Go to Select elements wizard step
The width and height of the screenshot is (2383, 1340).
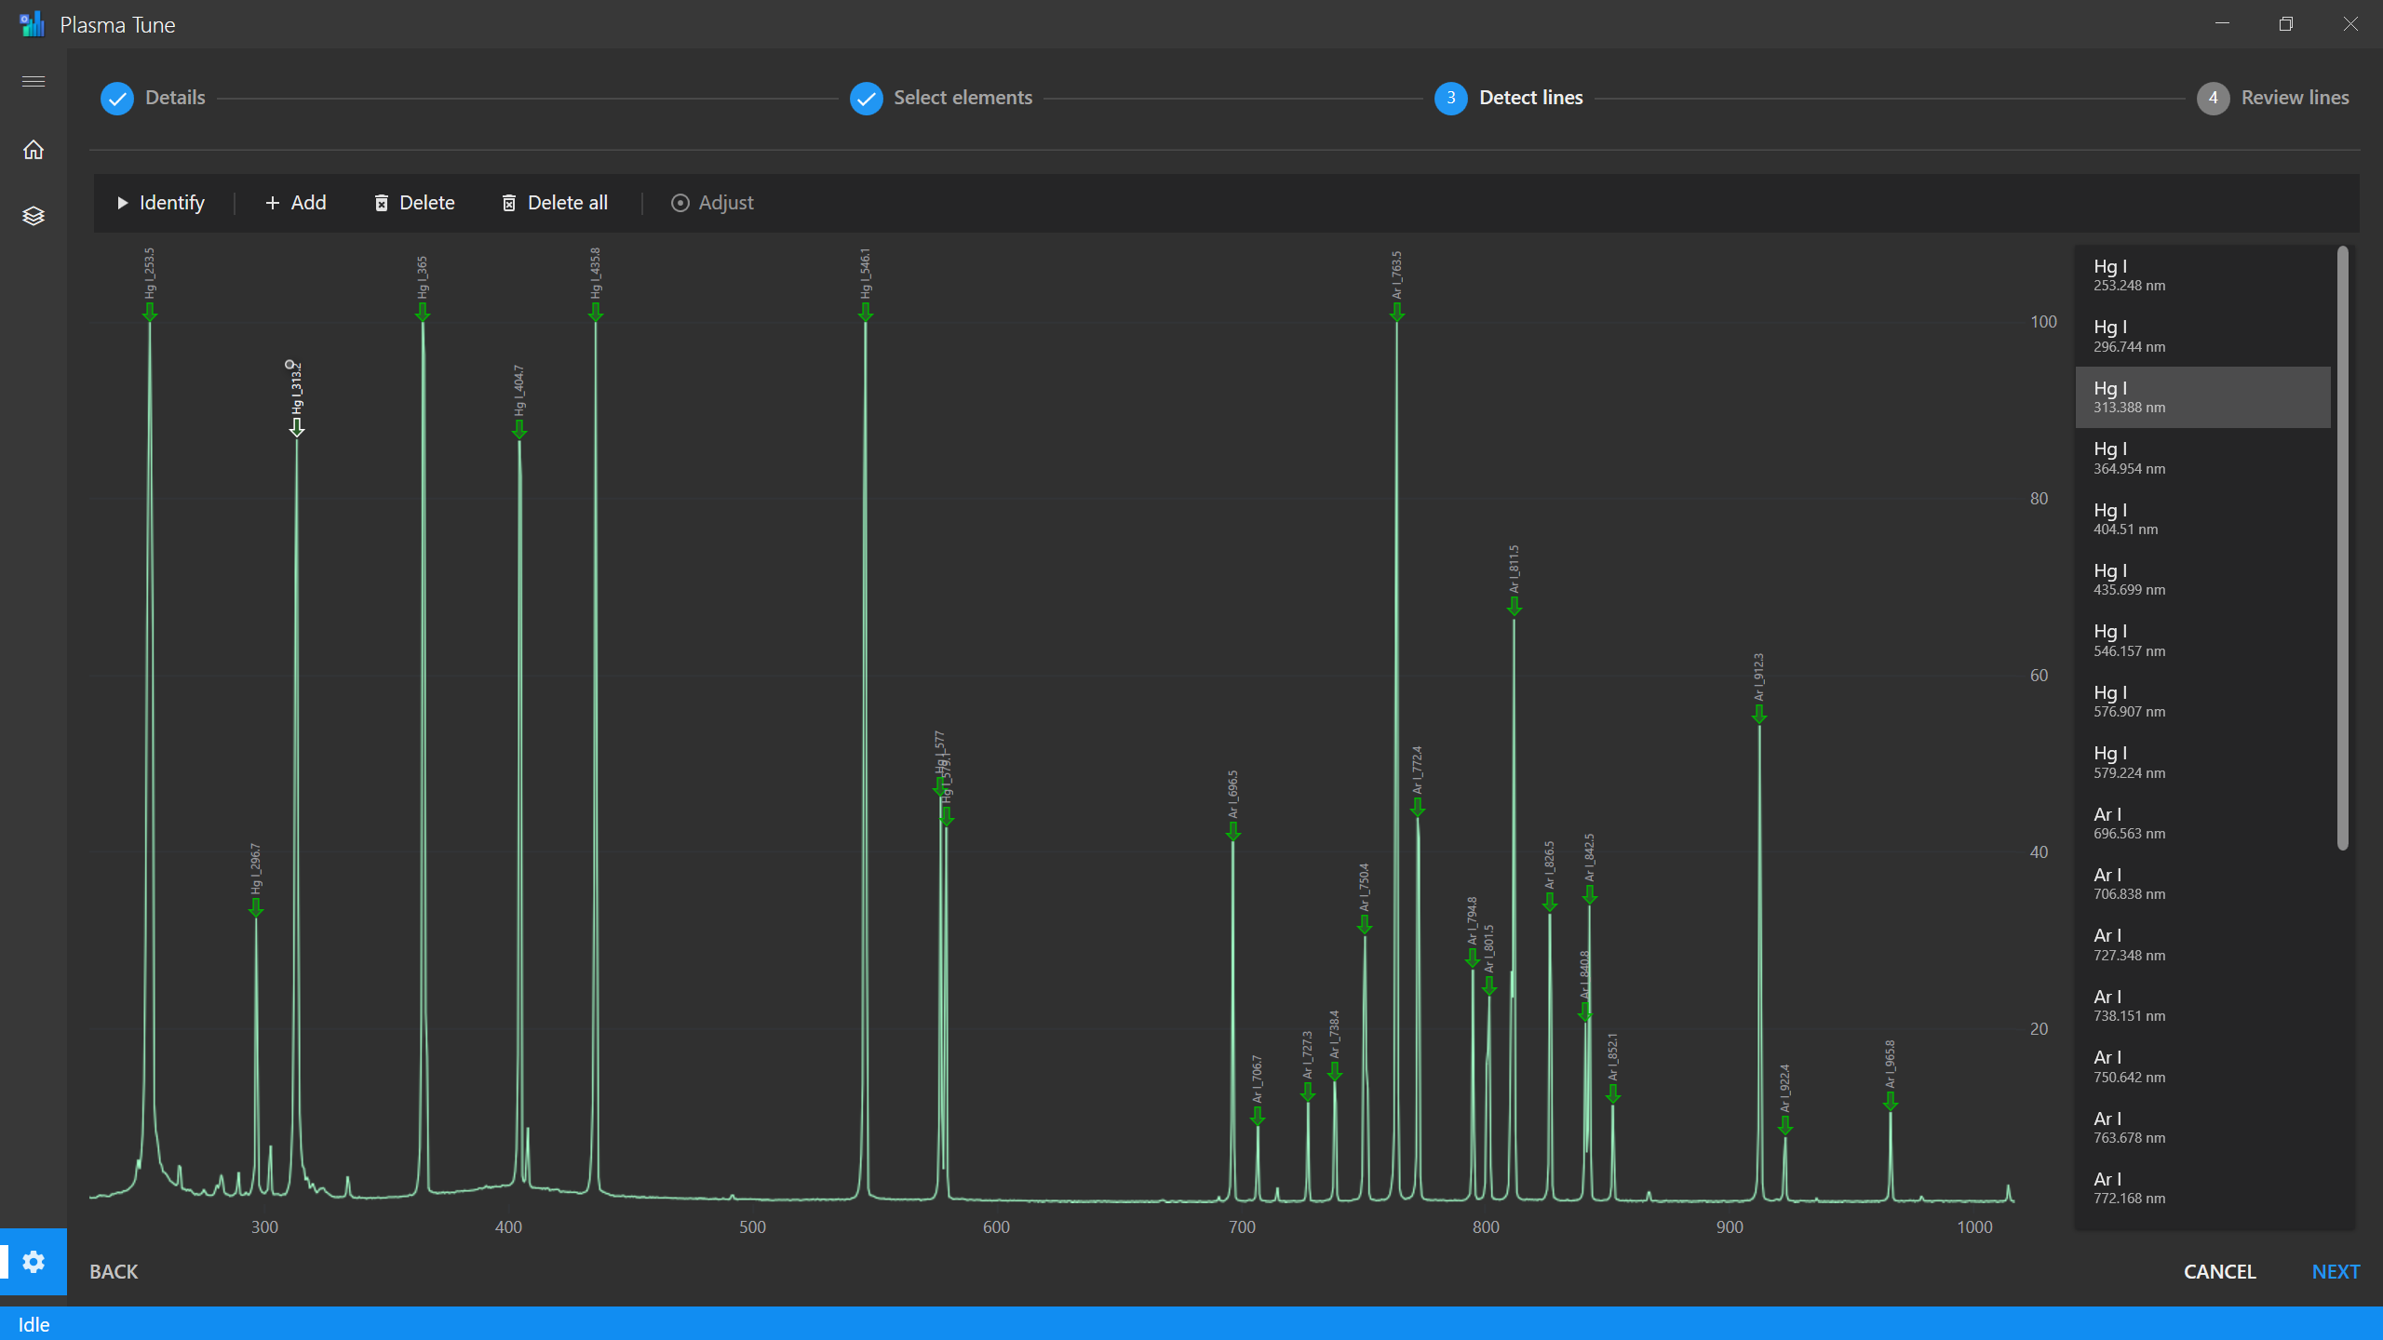(941, 98)
